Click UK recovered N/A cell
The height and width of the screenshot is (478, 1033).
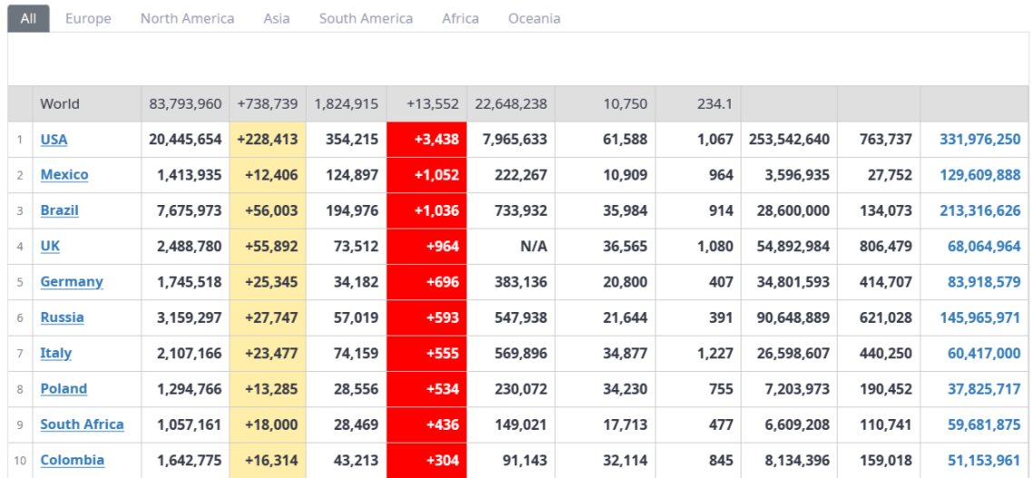pos(511,246)
